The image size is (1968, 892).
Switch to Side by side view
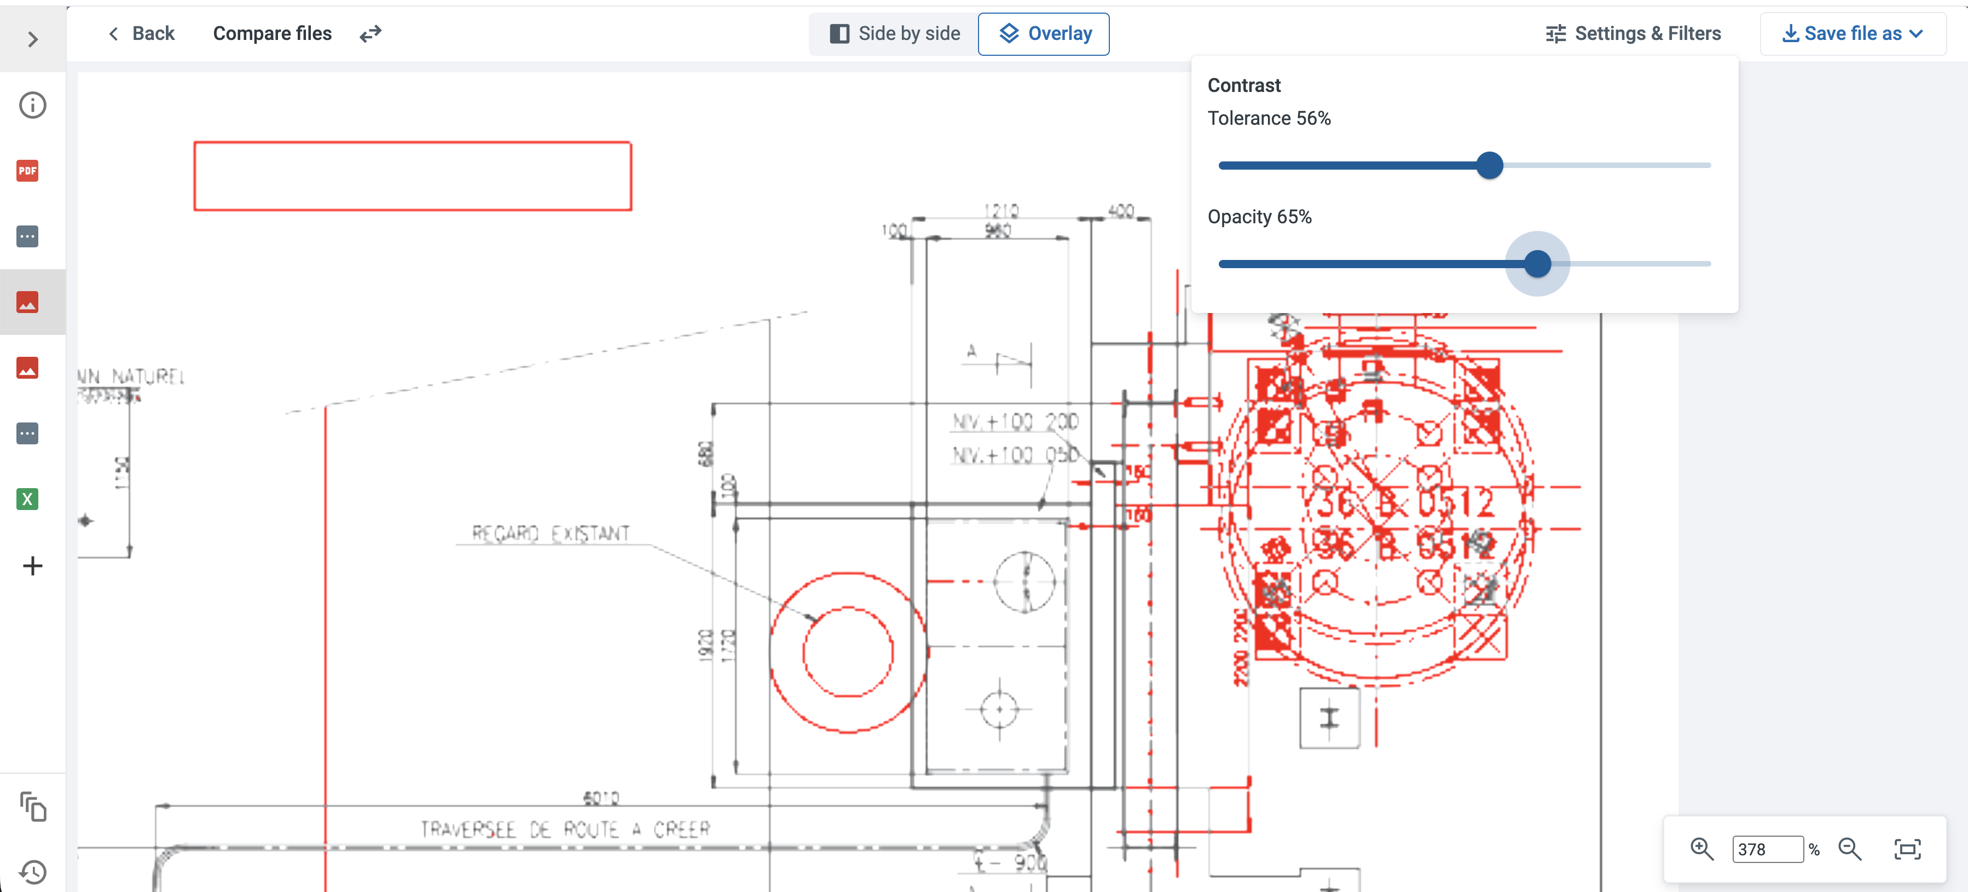(x=895, y=33)
